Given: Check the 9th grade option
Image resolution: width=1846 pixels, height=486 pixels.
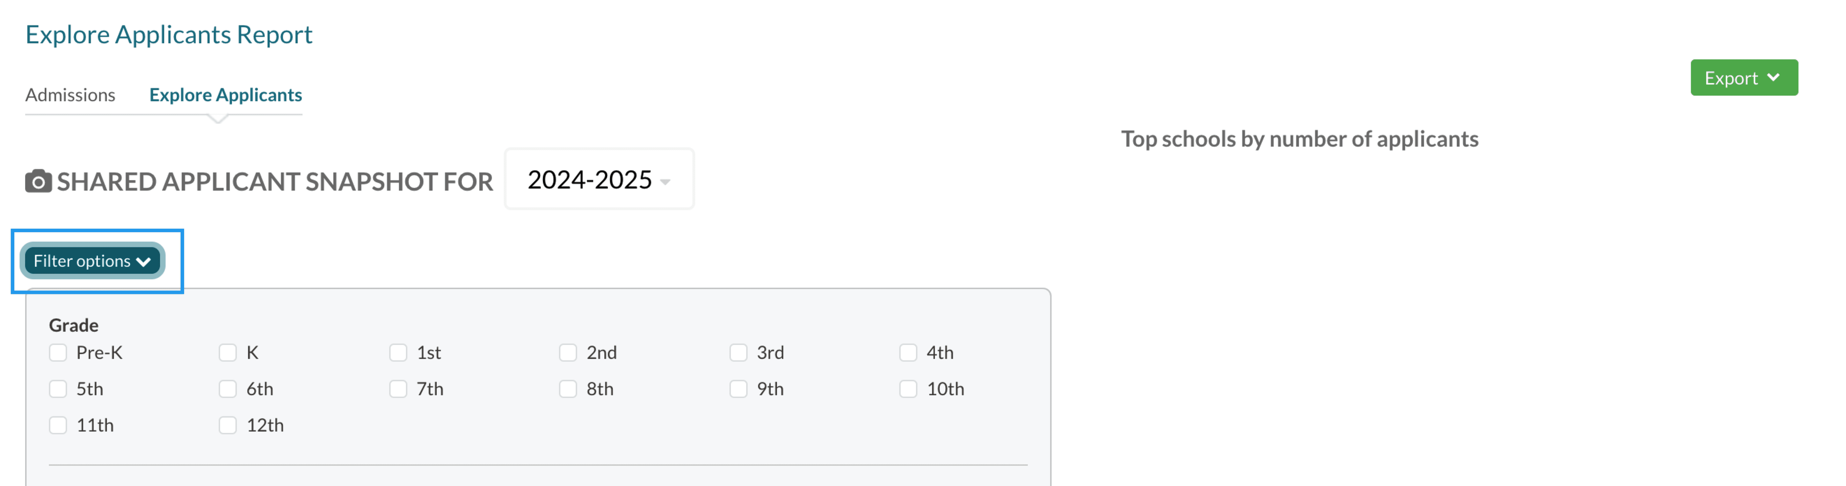Looking at the screenshot, I should point(738,389).
